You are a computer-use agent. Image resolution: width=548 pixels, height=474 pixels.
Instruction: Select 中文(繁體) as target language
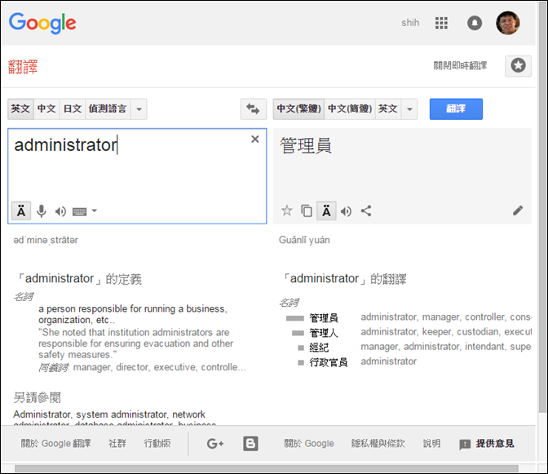tap(298, 109)
